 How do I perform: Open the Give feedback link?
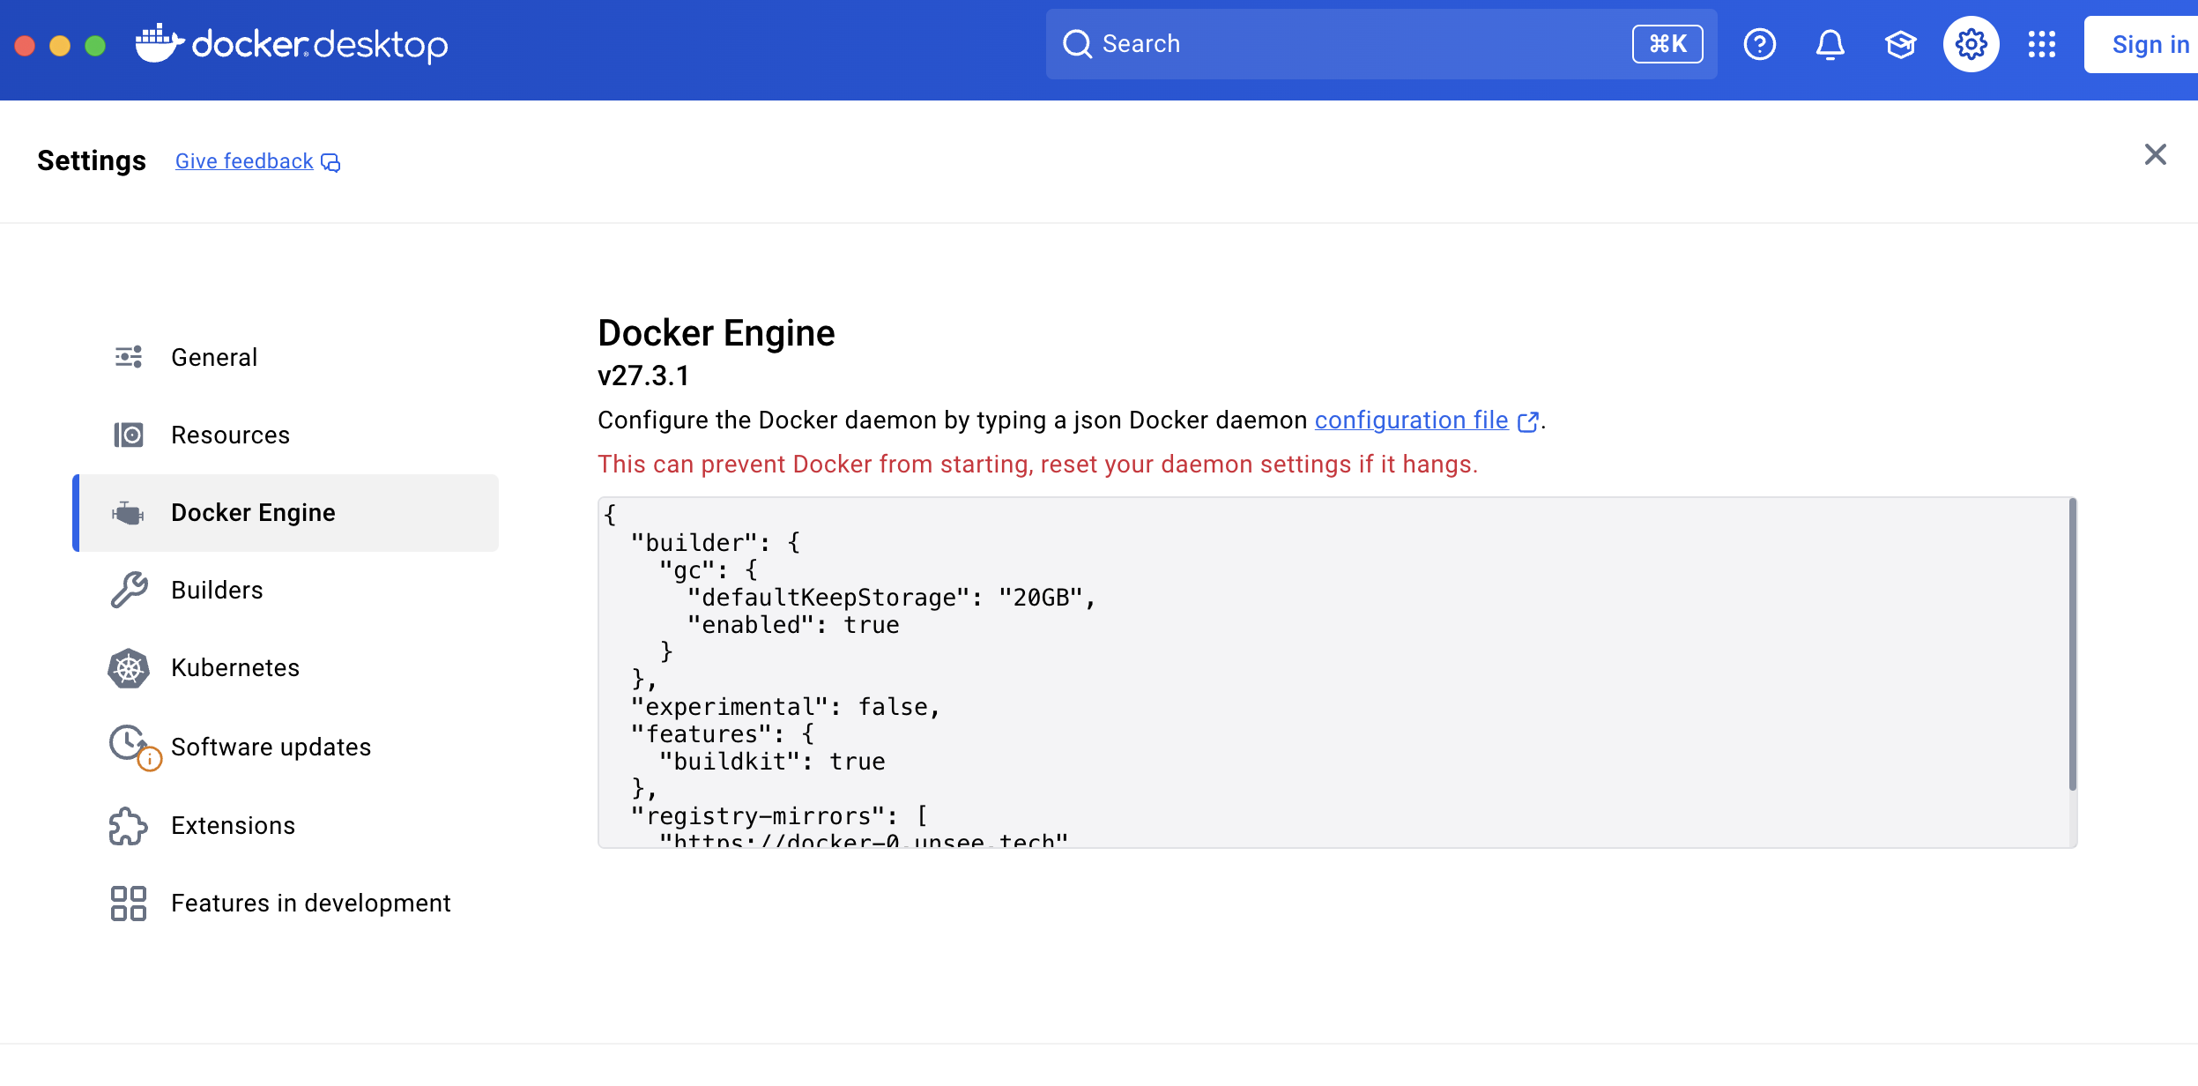244,161
